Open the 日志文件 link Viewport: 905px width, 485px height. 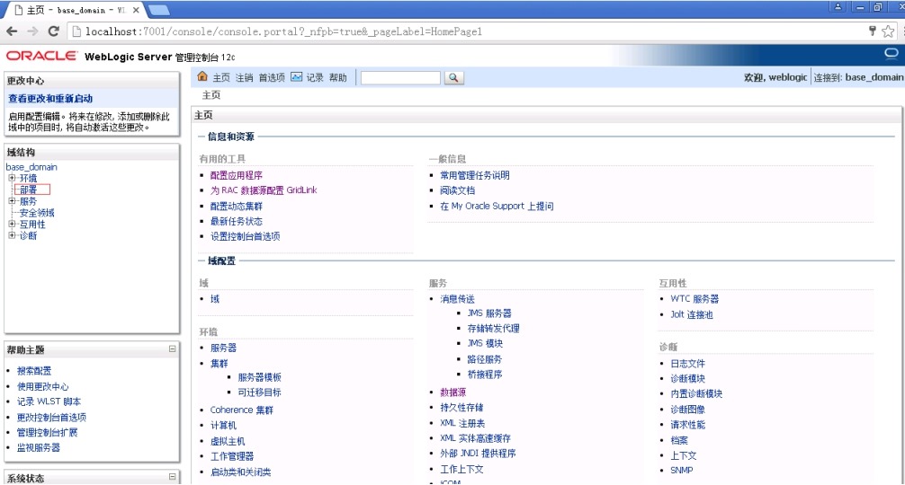pos(687,364)
